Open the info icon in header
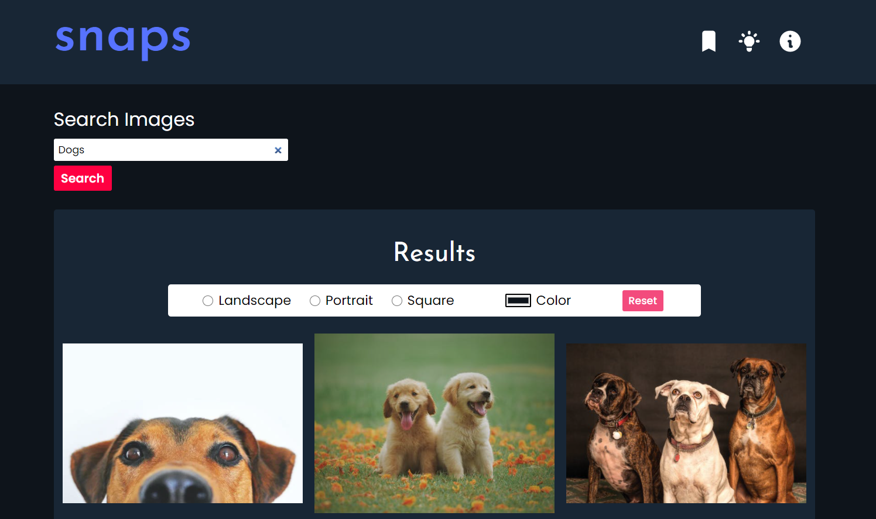Image resolution: width=876 pixels, height=519 pixels. pos(790,42)
